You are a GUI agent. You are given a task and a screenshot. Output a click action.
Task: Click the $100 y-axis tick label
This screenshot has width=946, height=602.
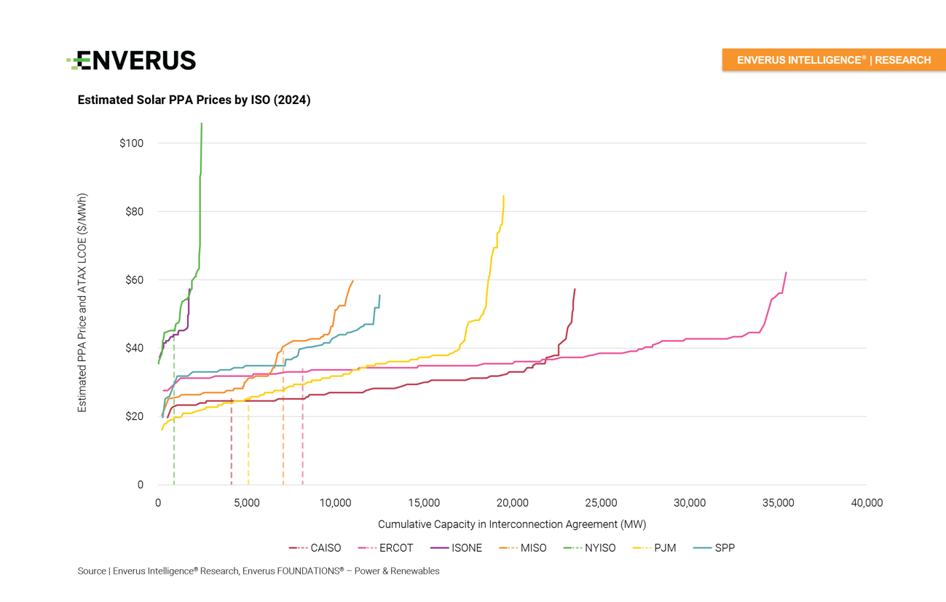(132, 143)
